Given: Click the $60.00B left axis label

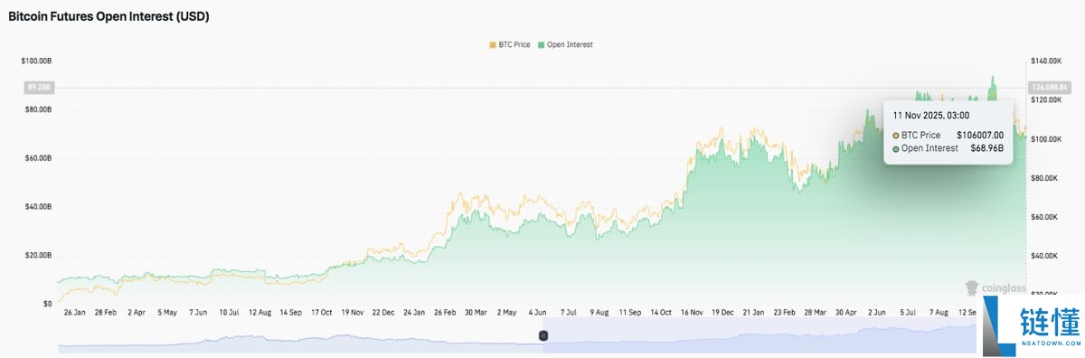Looking at the screenshot, I should 39,158.
